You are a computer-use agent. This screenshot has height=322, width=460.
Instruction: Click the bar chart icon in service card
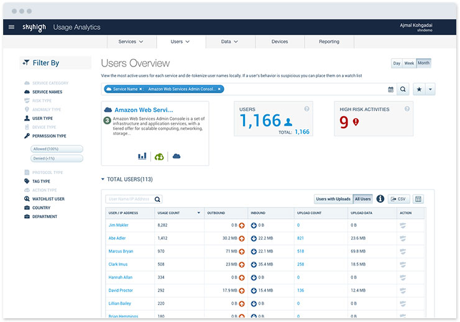click(x=142, y=156)
